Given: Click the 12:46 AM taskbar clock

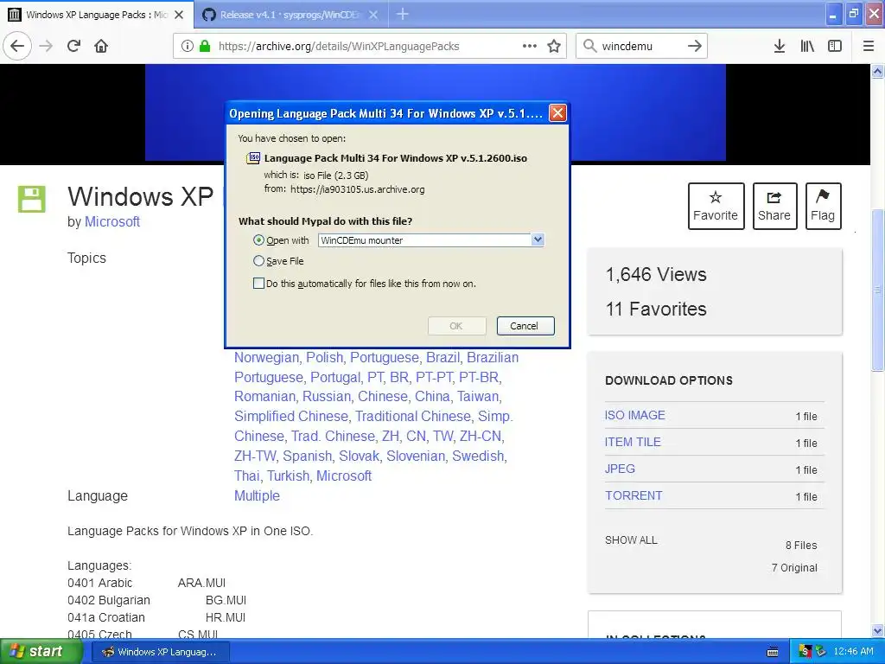Looking at the screenshot, I should [x=853, y=652].
